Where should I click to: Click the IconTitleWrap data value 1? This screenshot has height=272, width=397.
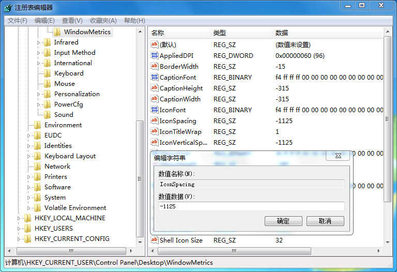click(x=277, y=132)
